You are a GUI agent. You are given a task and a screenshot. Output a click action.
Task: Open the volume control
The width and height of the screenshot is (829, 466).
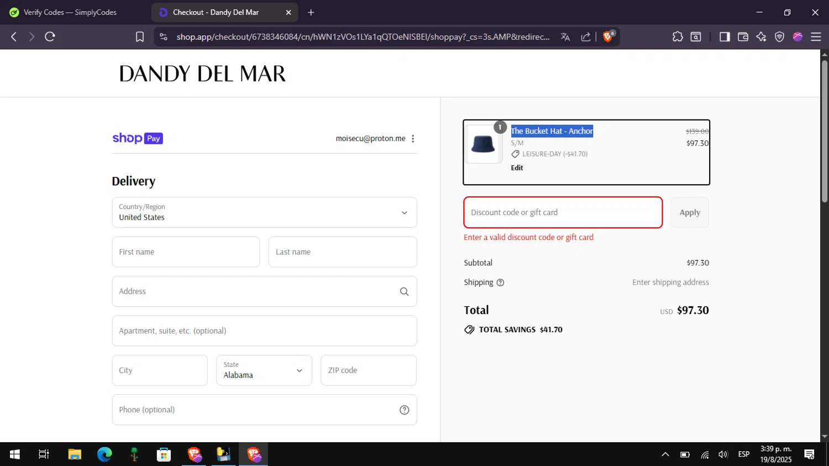(723, 454)
